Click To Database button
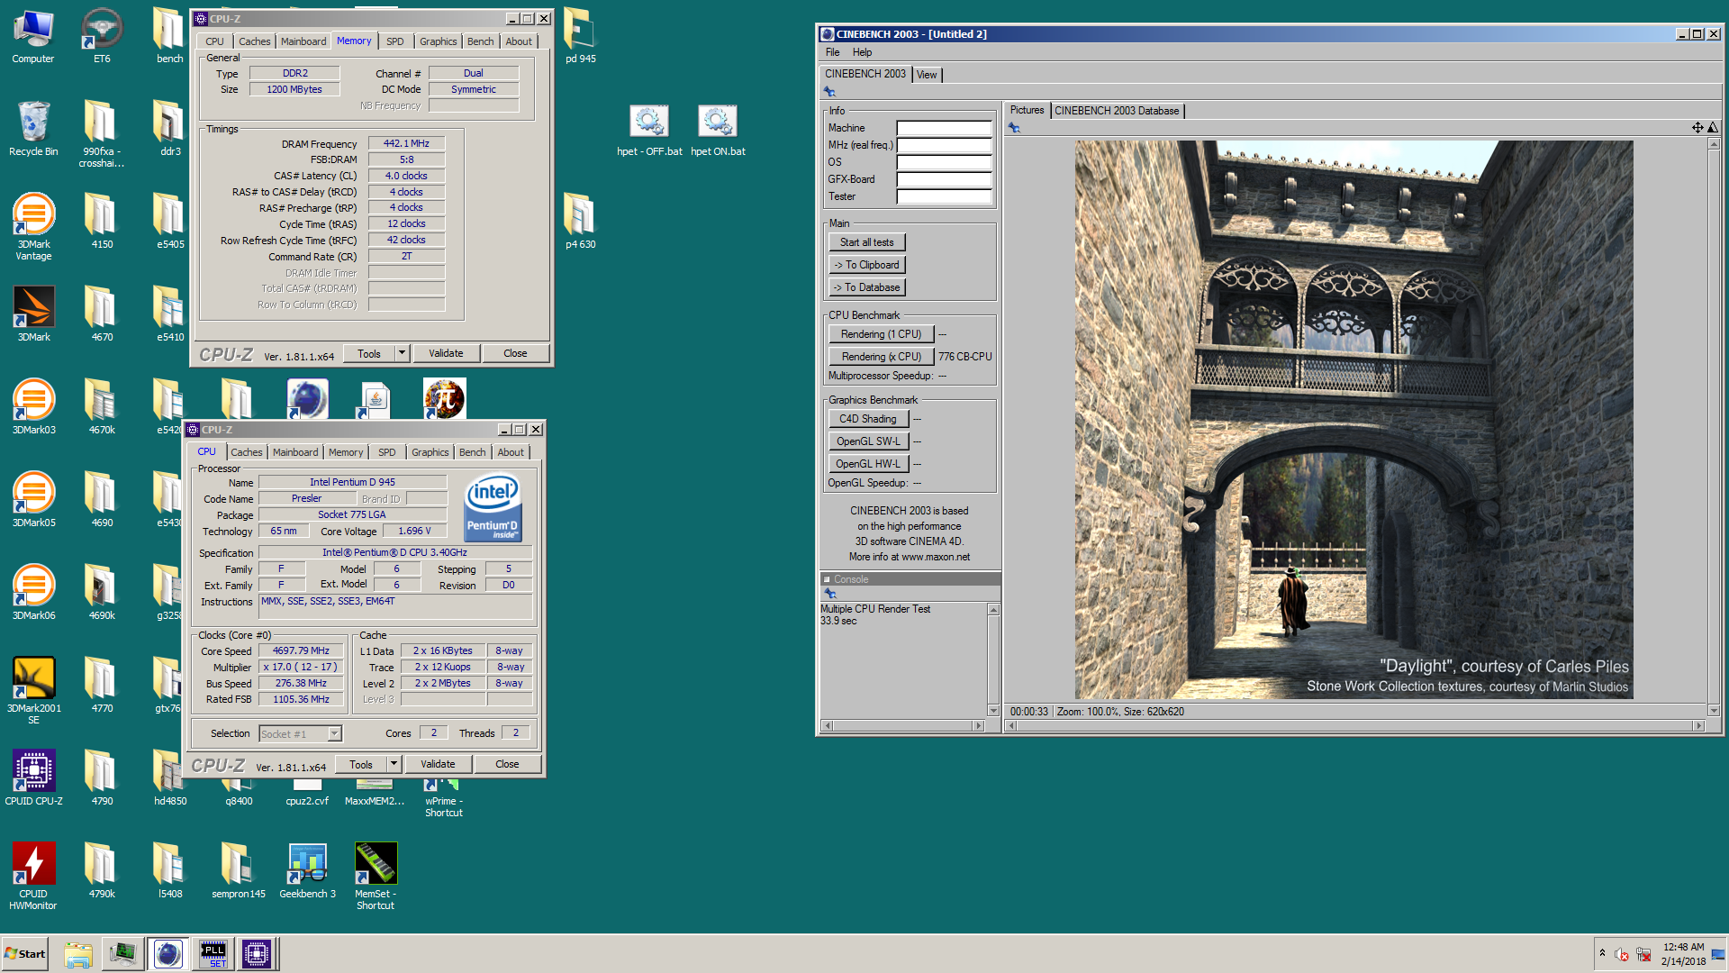Viewport: 1729px width, 973px height. pyautogui.click(x=866, y=287)
